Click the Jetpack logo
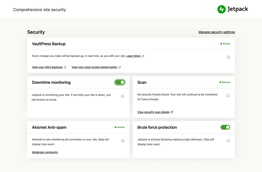262x172 pixels. coord(233,9)
